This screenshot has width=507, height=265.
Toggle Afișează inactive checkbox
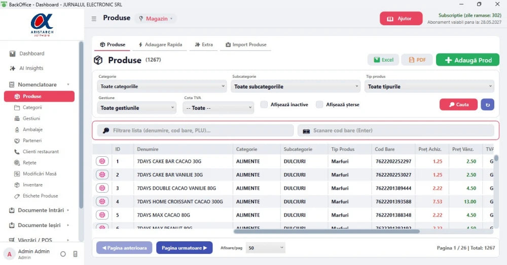pos(264,105)
